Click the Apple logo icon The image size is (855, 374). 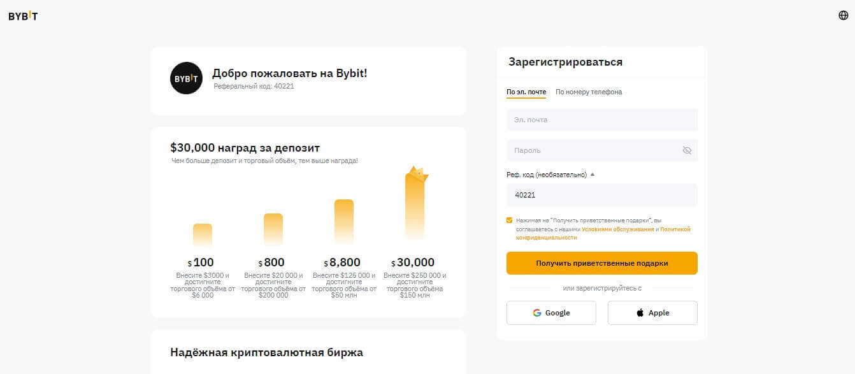(x=640, y=313)
